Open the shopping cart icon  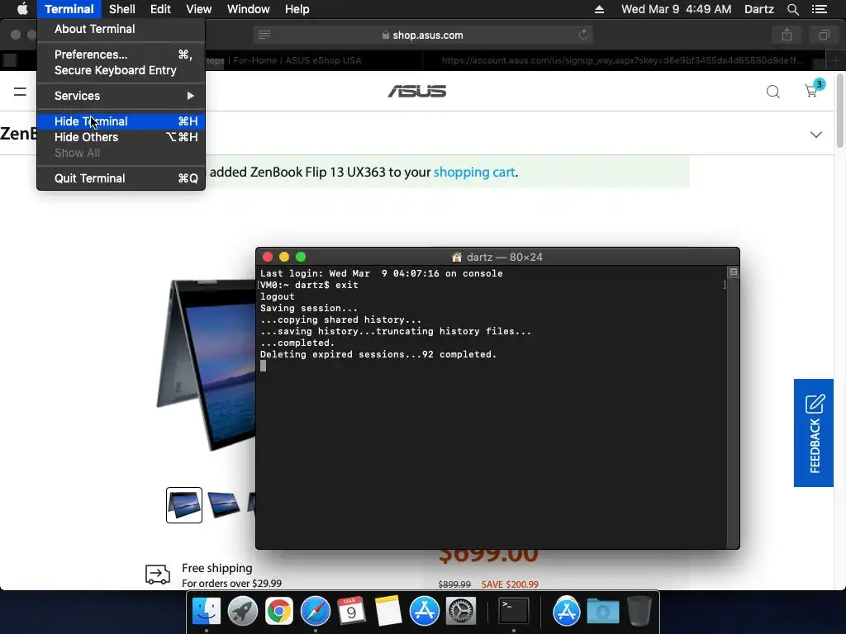coord(813,89)
